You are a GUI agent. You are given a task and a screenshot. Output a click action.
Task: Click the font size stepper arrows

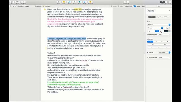pyautogui.click(x=170, y=28)
